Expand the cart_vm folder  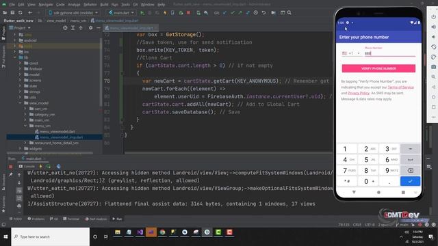pos(25,109)
